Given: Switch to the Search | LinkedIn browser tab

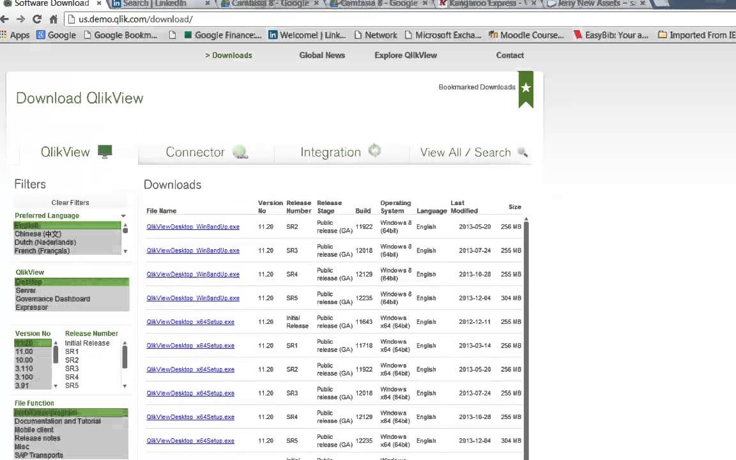Looking at the screenshot, I should pos(155,3).
